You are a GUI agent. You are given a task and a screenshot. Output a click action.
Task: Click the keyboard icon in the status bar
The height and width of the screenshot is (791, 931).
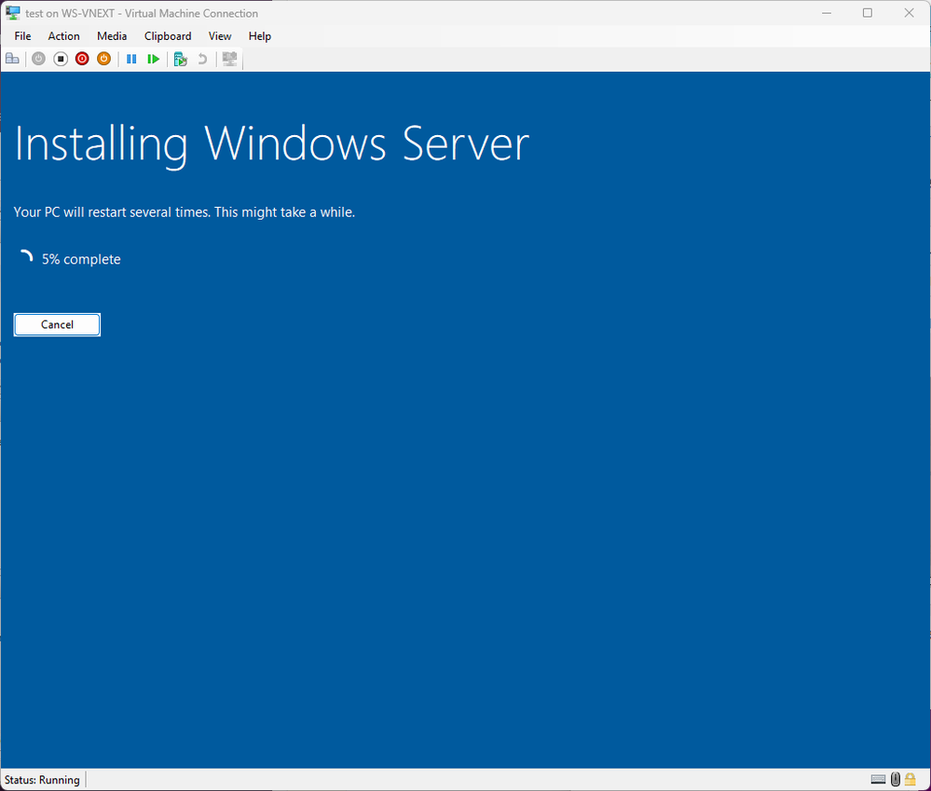(878, 779)
